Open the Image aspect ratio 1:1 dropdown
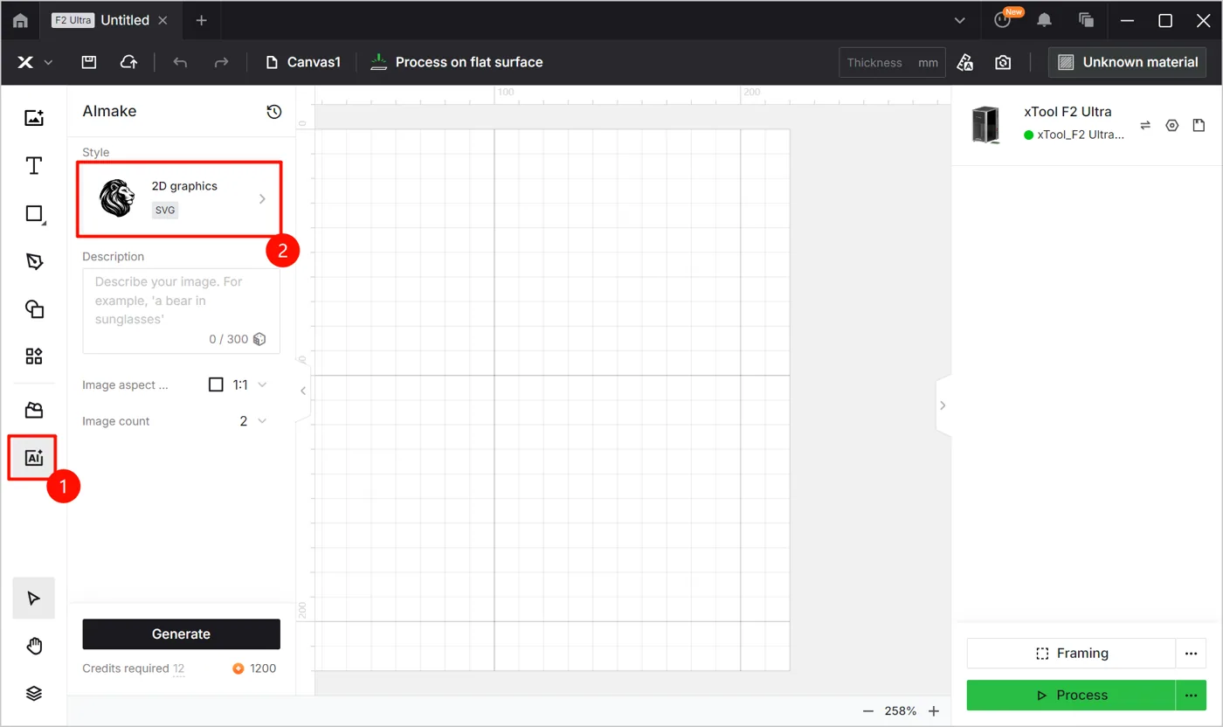 [238, 384]
